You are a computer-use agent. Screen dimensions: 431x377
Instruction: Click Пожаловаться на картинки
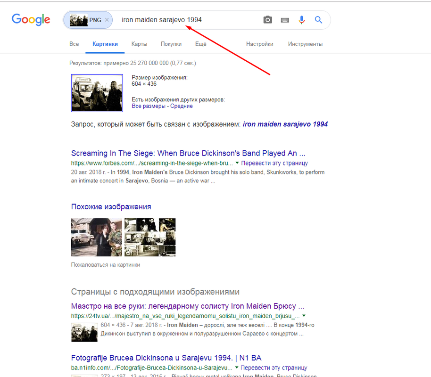click(x=106, y=265)
